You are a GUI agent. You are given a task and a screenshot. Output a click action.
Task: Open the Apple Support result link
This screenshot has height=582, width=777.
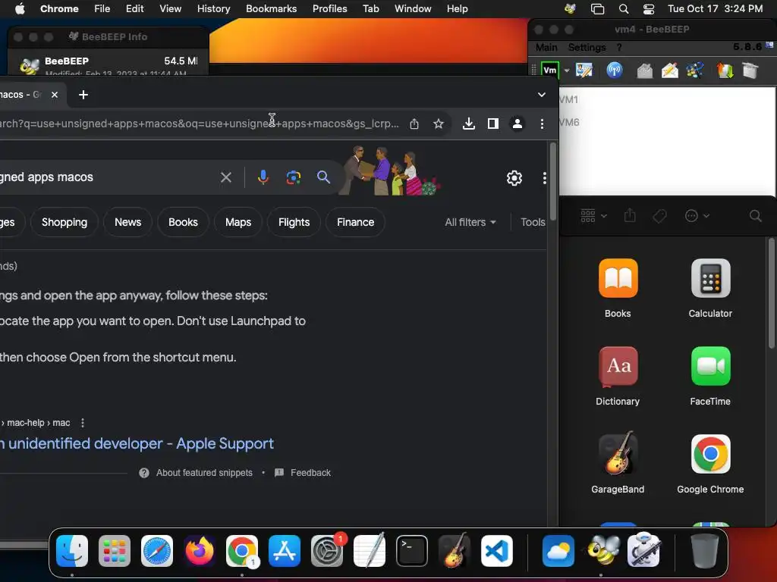click(137, 443)
